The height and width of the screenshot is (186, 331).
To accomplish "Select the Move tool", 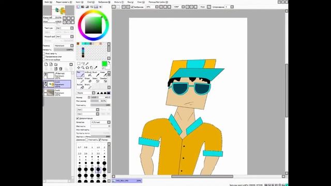I will pyautogui.click(x=79, y=68).
